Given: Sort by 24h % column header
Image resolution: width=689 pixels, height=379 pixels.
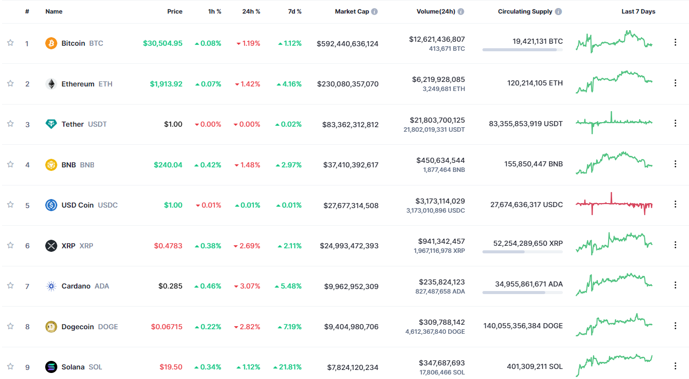Looking at the screenshot, I should [x=250, y=11].
